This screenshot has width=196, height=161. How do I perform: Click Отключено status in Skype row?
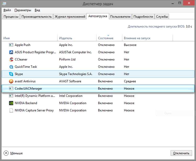click(106, 74)
